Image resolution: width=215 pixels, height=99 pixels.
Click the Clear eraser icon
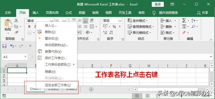click(184, 32)
